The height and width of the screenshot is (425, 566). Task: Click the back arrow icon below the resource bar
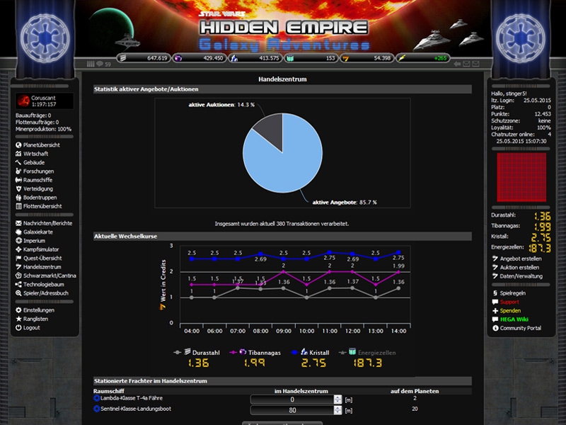pos(457,64)
